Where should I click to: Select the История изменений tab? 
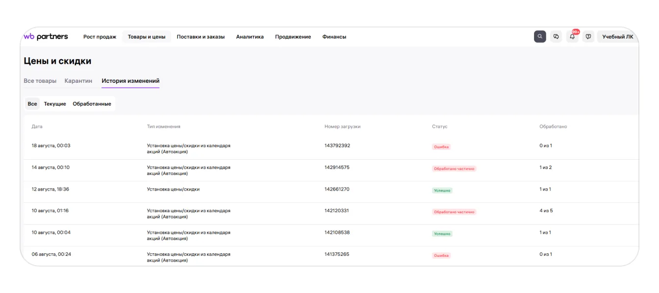(130, 81)
